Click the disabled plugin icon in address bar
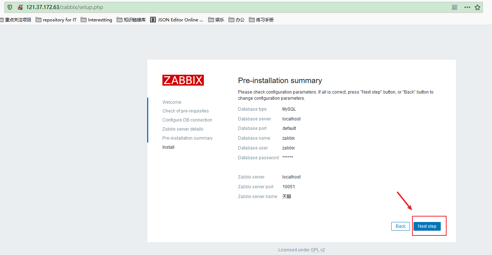 point(20,7)
